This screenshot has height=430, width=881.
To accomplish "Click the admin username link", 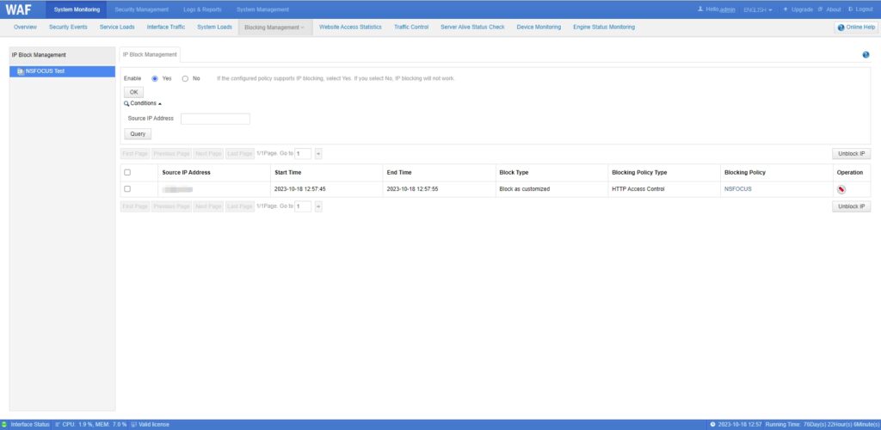I will [x=728, y=9].
